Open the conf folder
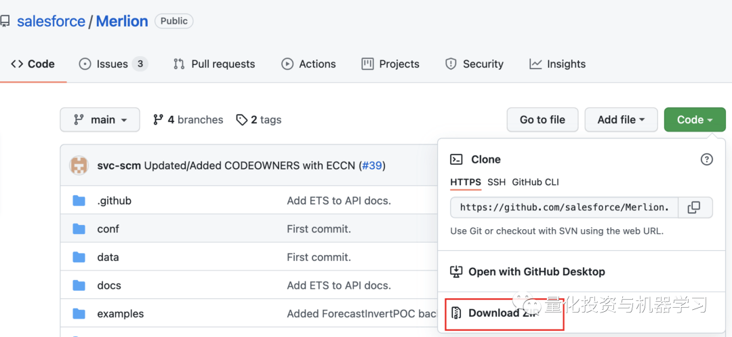Image resolution: width=732 pixels, height=337 pixels. point(108,229)
